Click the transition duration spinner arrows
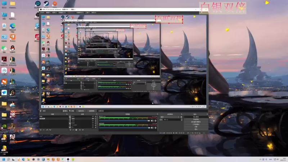288x162 pixels. click(182, 120)
